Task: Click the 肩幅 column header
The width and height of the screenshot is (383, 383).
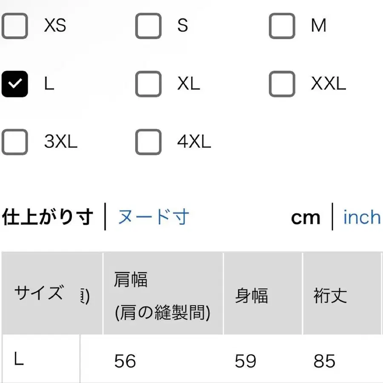Action: click(x=163, y=294)
